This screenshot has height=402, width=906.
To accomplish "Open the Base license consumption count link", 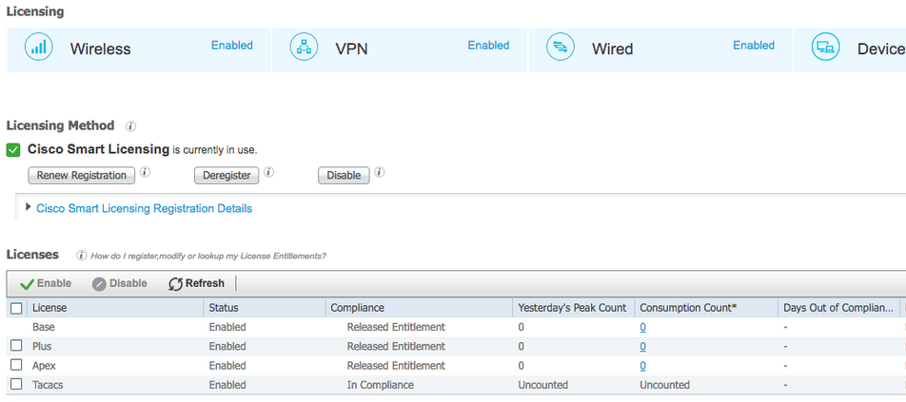I will (x=643, y=327).
